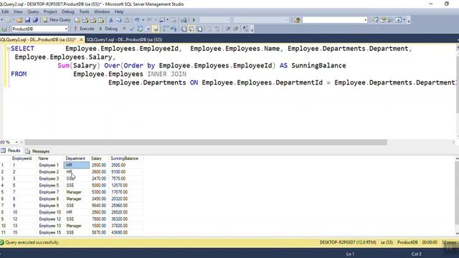Click the Cancel Executing Query icon
Screen dimensions: 459x258
(x=124, y=29)
